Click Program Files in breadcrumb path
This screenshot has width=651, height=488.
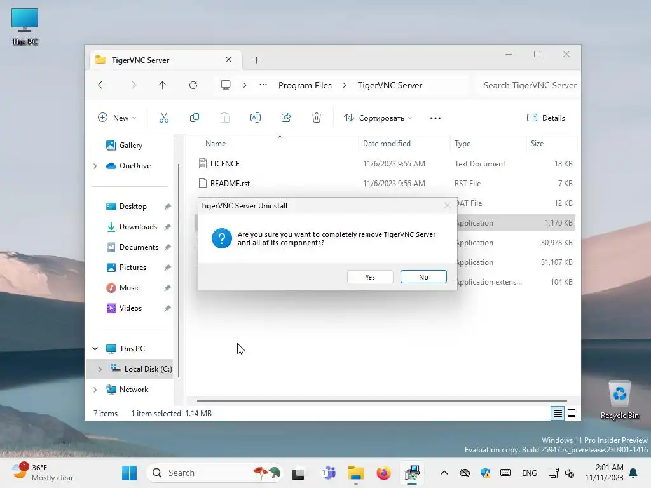click(305, 85)
